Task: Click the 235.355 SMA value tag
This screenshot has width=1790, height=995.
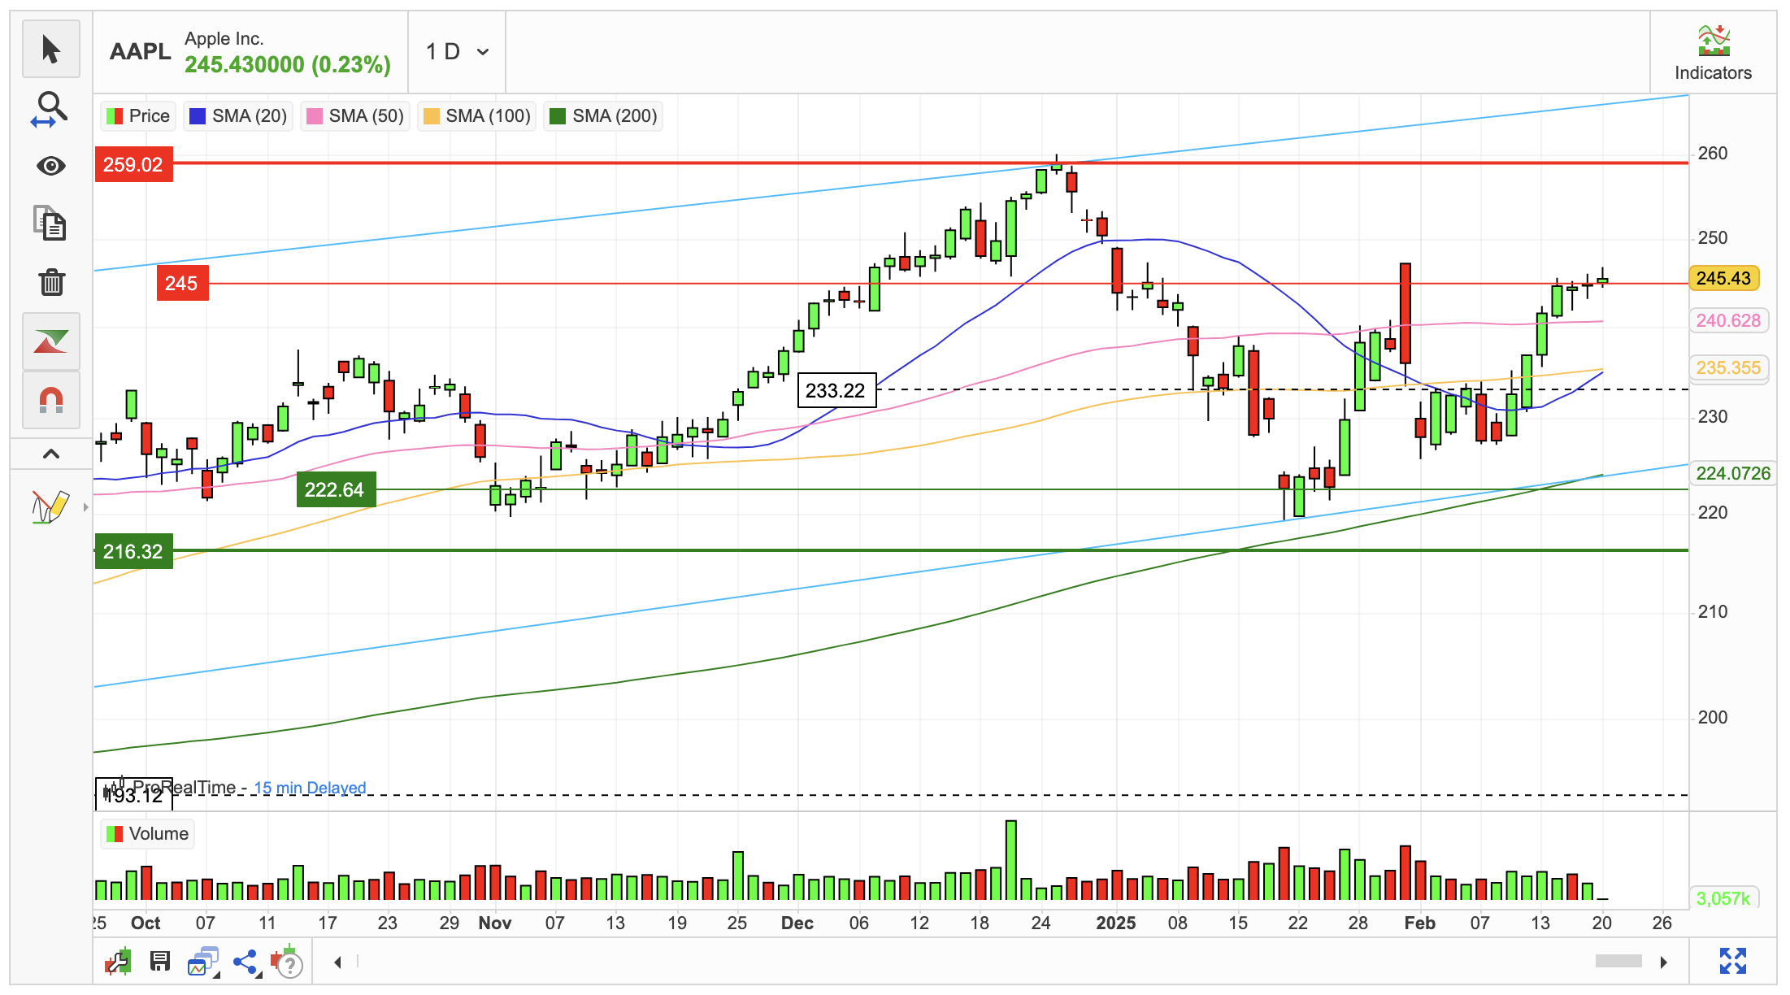Action: [1728, 367]
